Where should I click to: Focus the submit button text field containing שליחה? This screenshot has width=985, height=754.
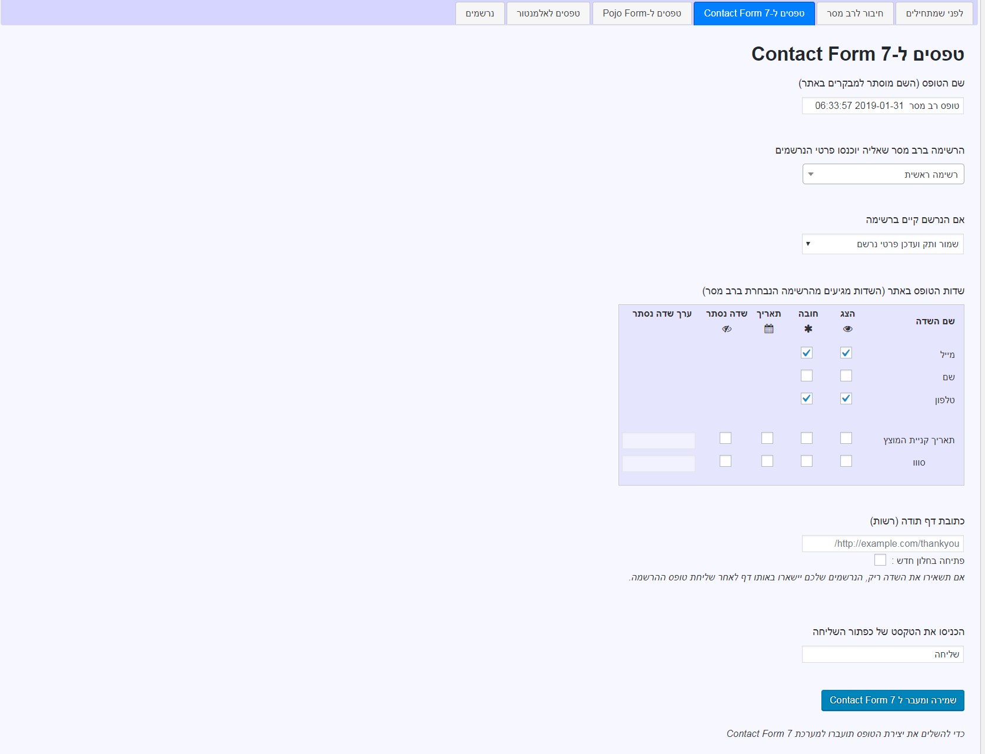[883, 655]
